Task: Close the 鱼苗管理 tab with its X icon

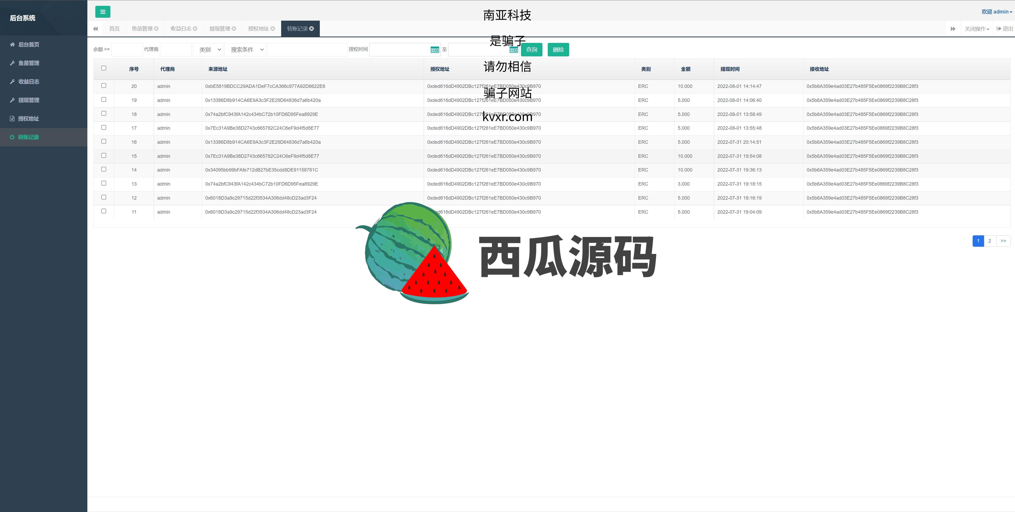Action: coord(156,28)
